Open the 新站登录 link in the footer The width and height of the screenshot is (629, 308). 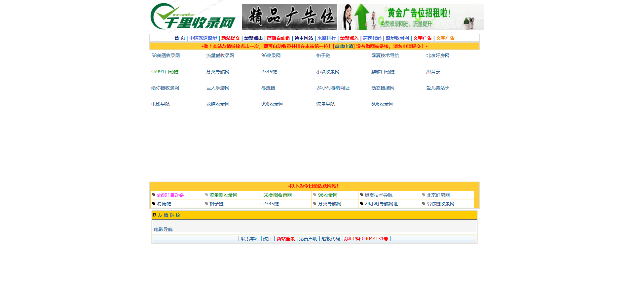(x=285, y=238)
